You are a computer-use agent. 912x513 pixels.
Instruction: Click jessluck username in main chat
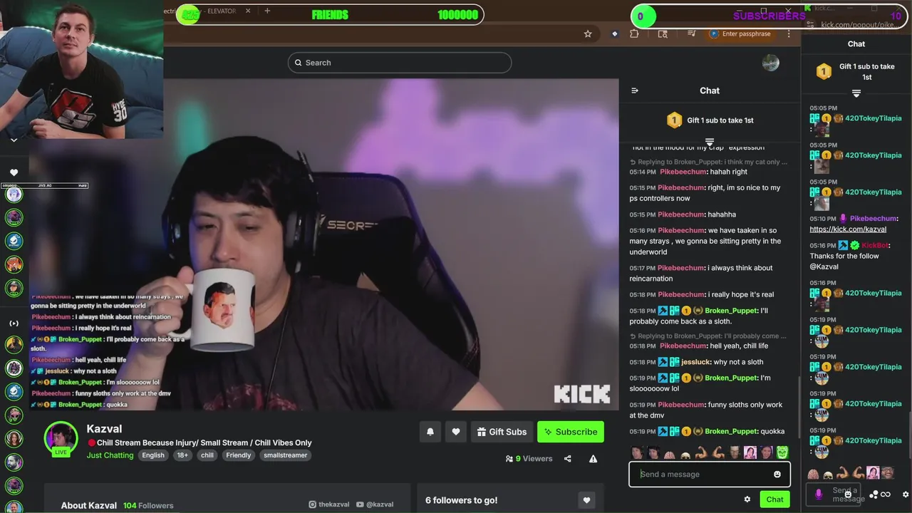tap(696, 362)
